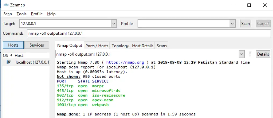Click into the Profile input field
The image size is (273, 118).
pyautogui.click(x=184, y=23)
